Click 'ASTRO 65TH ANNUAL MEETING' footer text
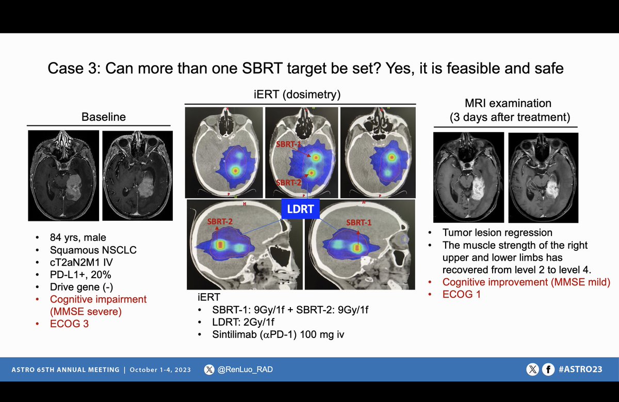The width and height of the screenshot is (619, 402). tap(65, 370)
